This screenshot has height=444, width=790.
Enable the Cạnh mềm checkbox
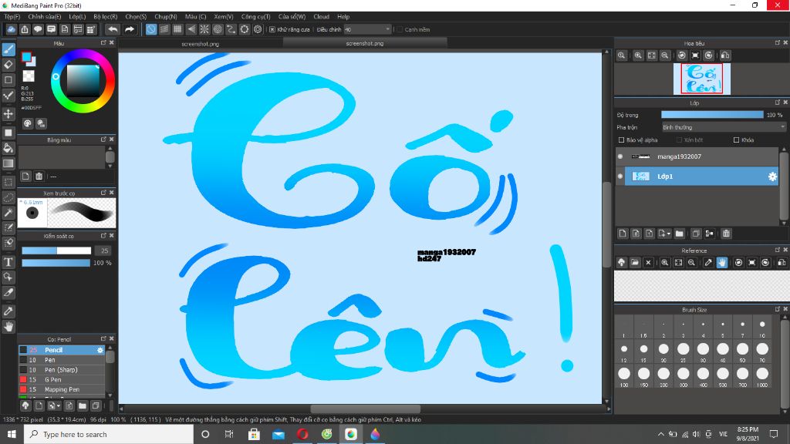pos(400,30)
